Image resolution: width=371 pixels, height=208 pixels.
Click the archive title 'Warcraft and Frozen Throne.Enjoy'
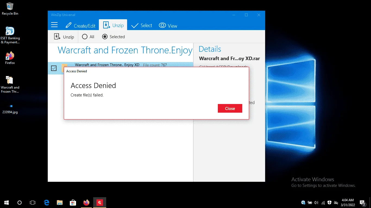point(125,50)
